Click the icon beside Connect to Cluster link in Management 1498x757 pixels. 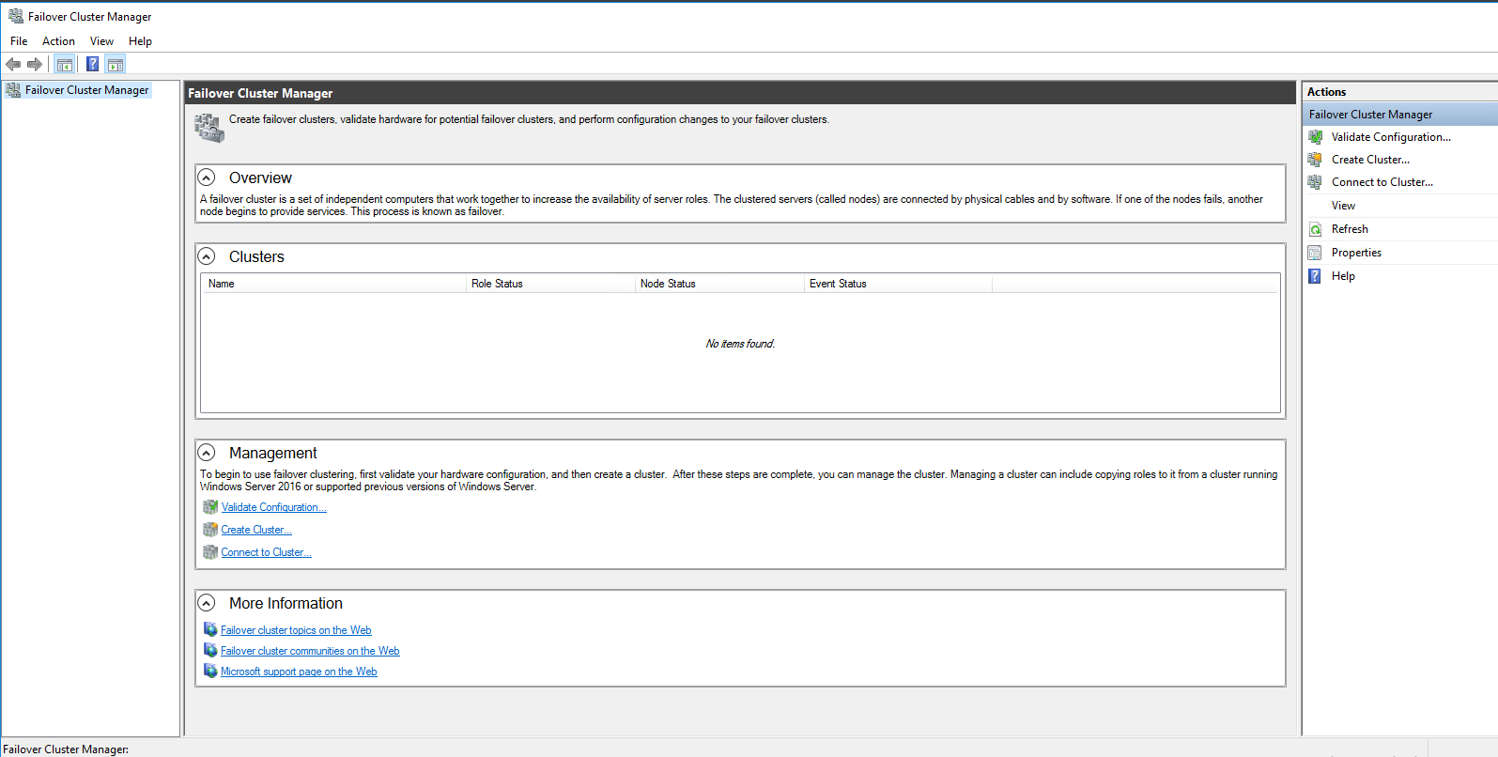210,552
